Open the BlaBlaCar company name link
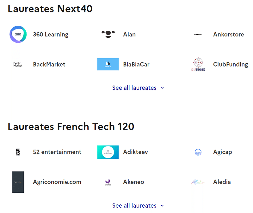This screenshot has height=213, width=253. click(x=136, y=64)
